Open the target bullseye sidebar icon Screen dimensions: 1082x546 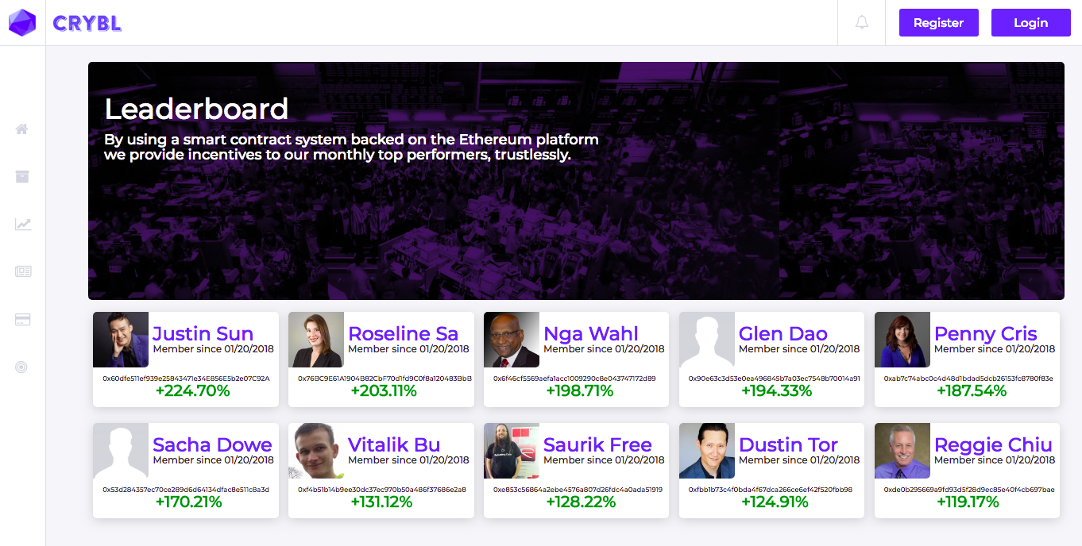tap(22, 367)
